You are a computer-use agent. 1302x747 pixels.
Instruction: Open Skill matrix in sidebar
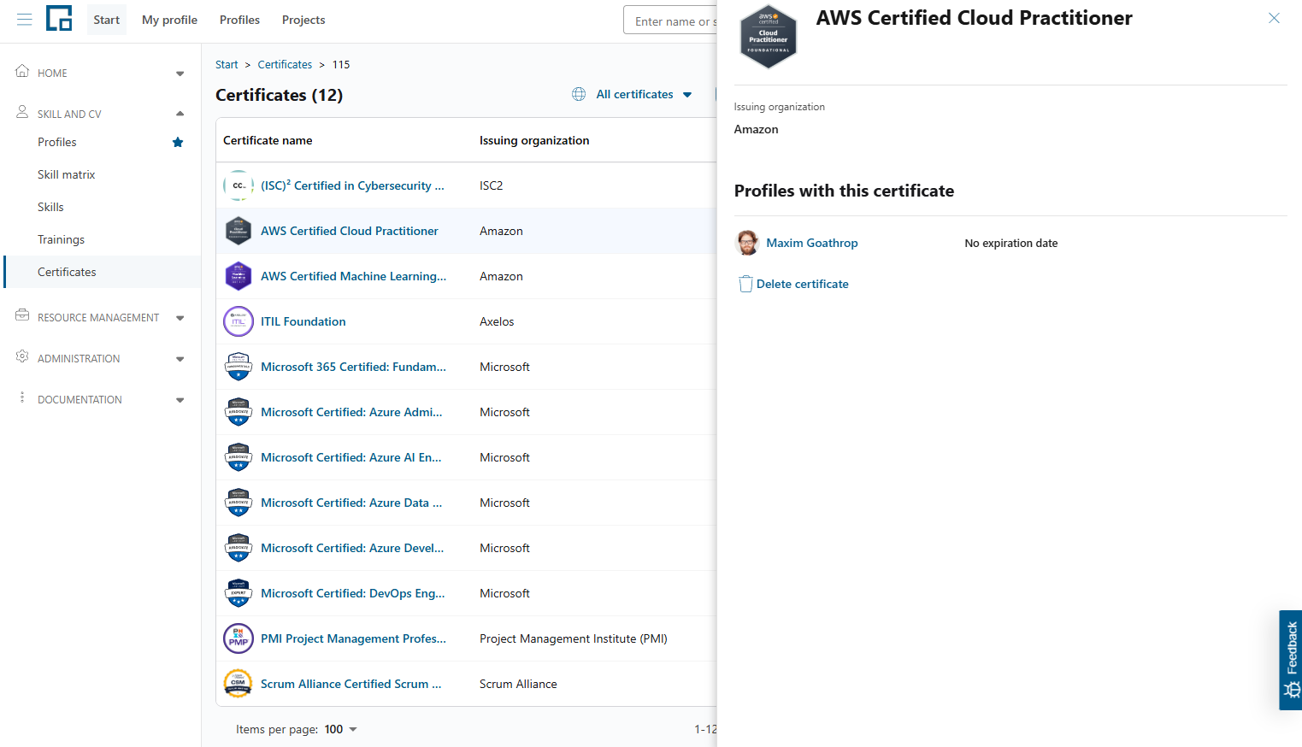[67, 174]
